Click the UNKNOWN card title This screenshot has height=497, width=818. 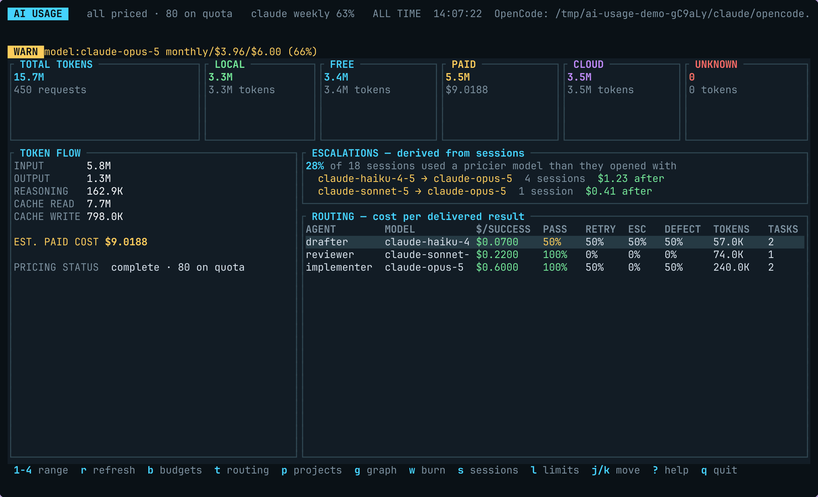click(716, 64)
